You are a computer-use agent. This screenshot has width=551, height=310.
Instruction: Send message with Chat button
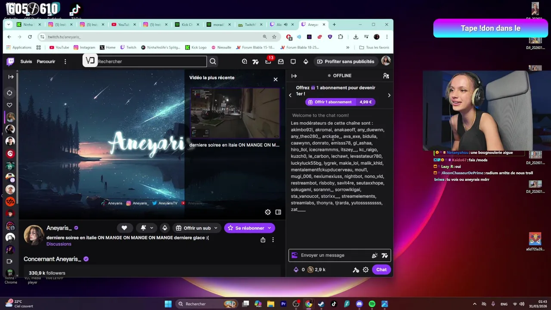tap(381, 270)
